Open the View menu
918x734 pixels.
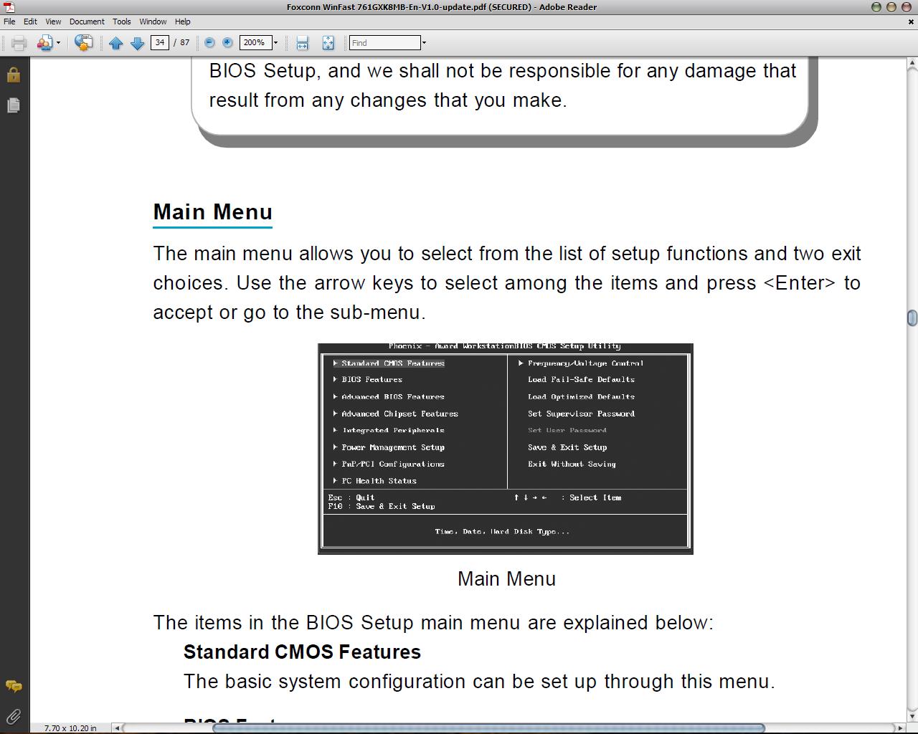click(53, 22)
